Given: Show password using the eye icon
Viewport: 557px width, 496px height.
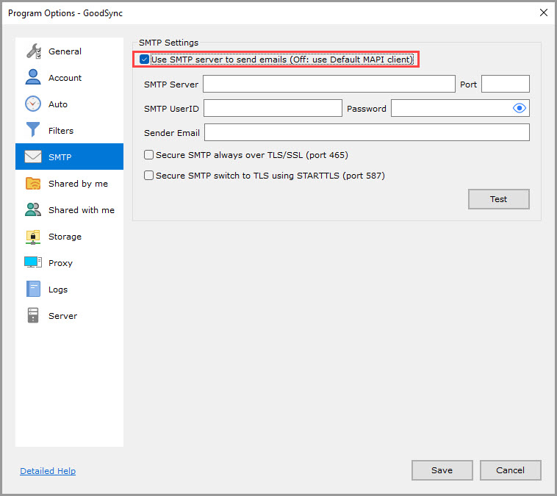Looking at the screenshot, I should tap(519, 108).
